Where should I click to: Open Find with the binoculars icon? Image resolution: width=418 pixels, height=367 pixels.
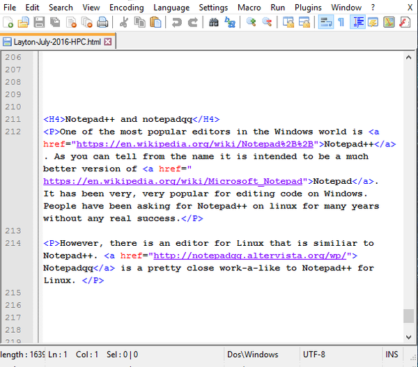click(214, 22)
